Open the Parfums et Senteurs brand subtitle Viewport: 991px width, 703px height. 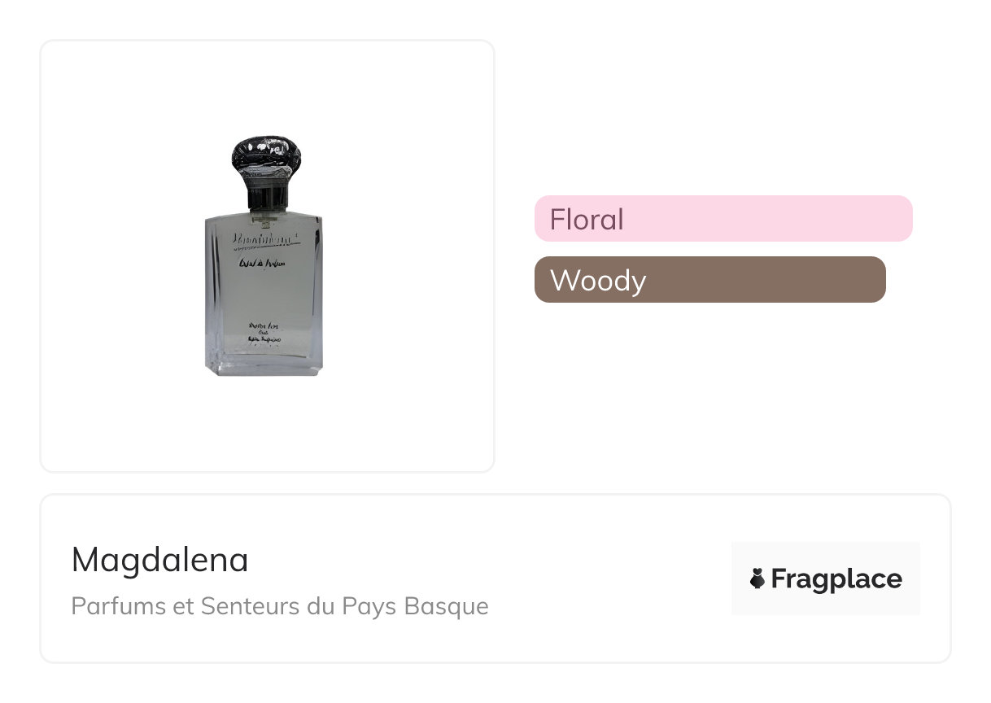pos(280,606)
